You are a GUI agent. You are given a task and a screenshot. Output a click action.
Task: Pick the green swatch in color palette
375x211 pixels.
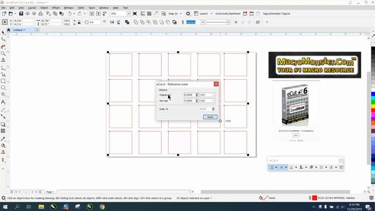point(373,102)
